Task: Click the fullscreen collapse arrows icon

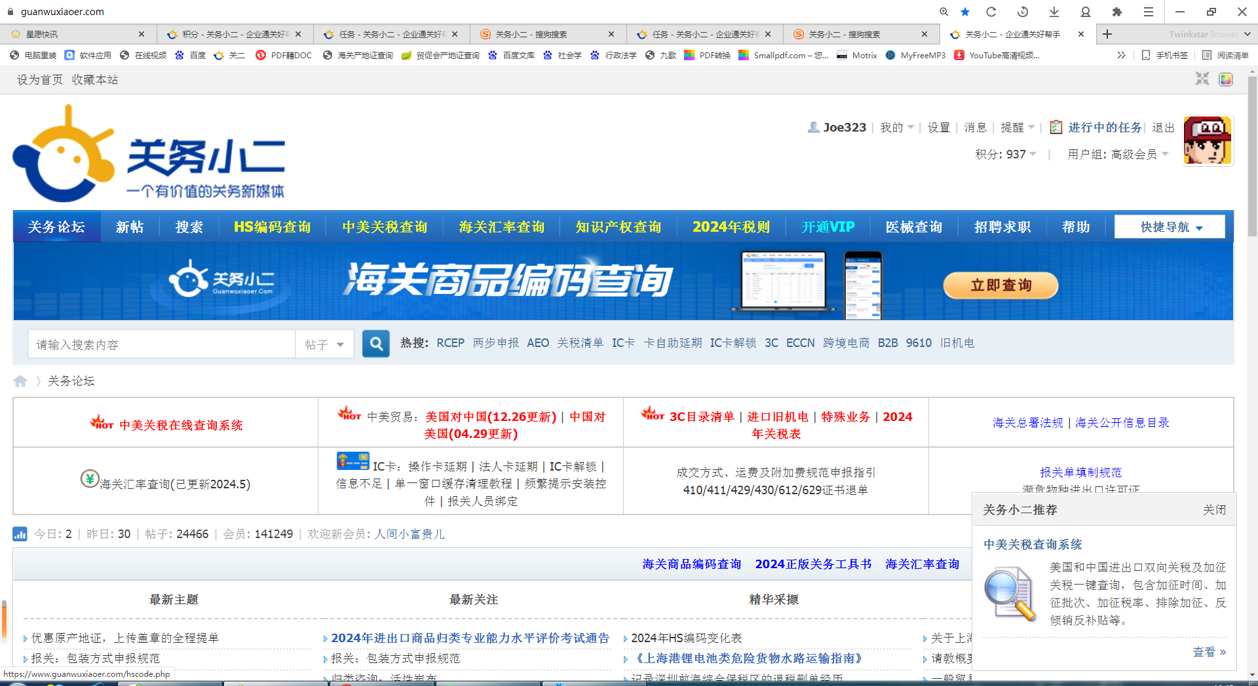Action: coord(1202,79)
